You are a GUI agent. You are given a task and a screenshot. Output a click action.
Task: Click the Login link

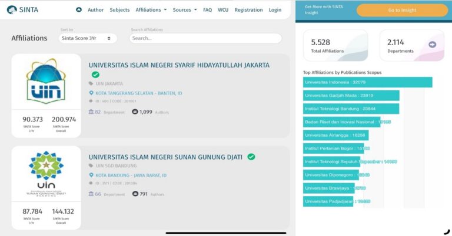275,10
